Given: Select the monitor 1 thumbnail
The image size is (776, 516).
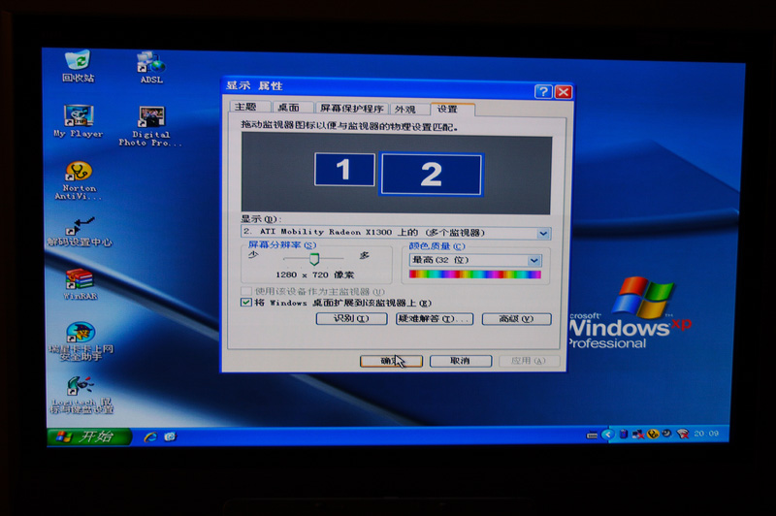Looking at the screenshot, I should (343, 171).
